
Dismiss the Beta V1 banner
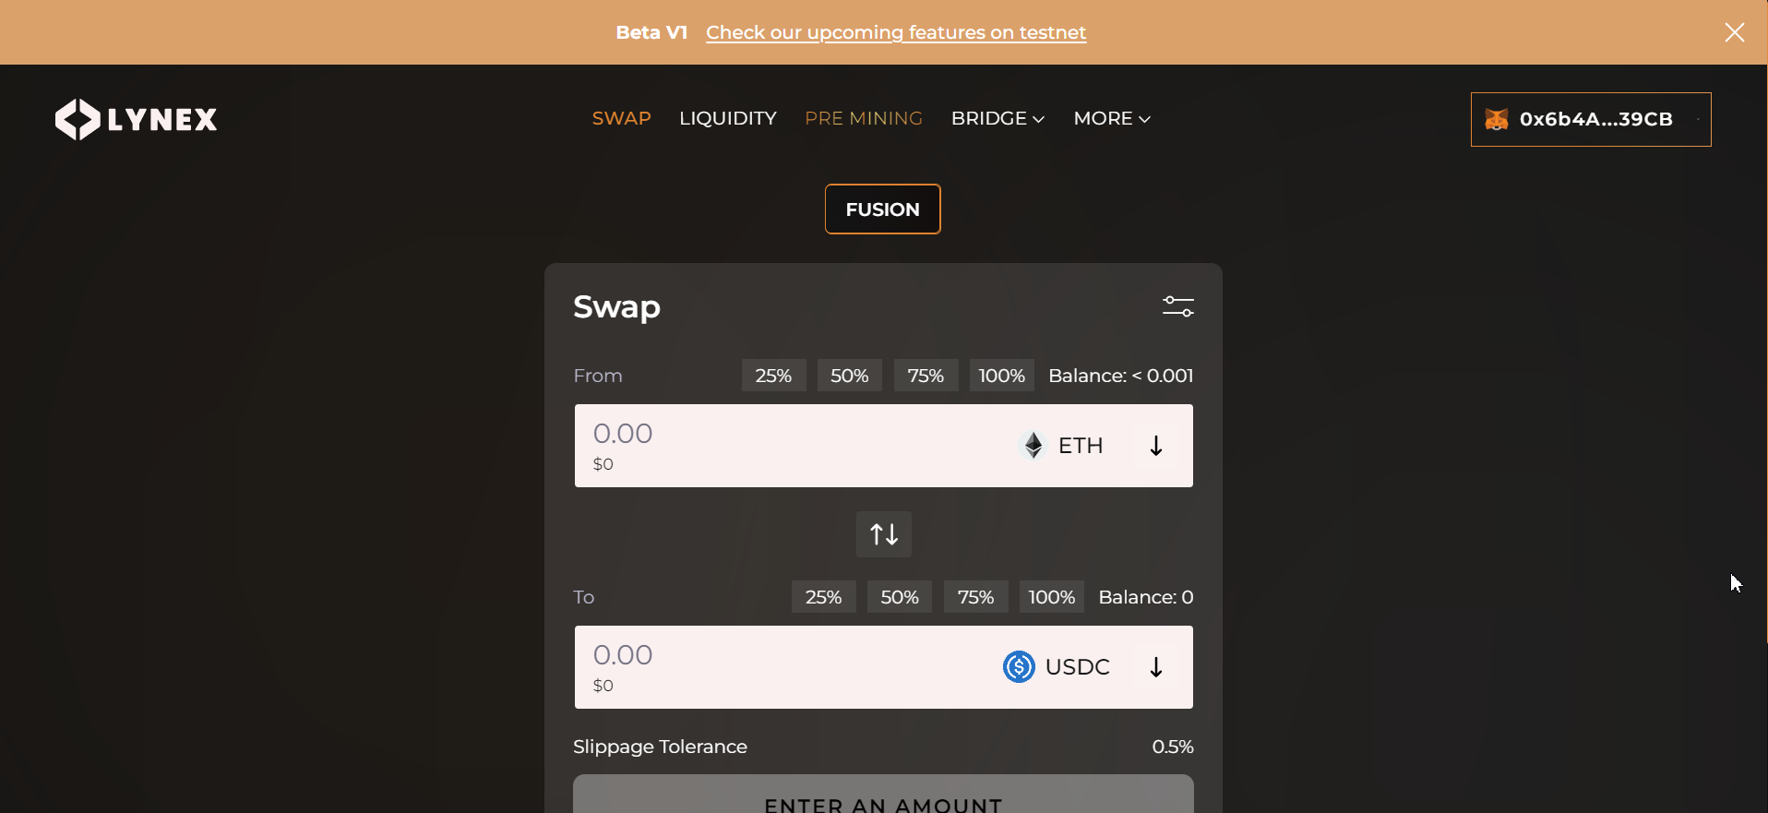pos(1734,32)
